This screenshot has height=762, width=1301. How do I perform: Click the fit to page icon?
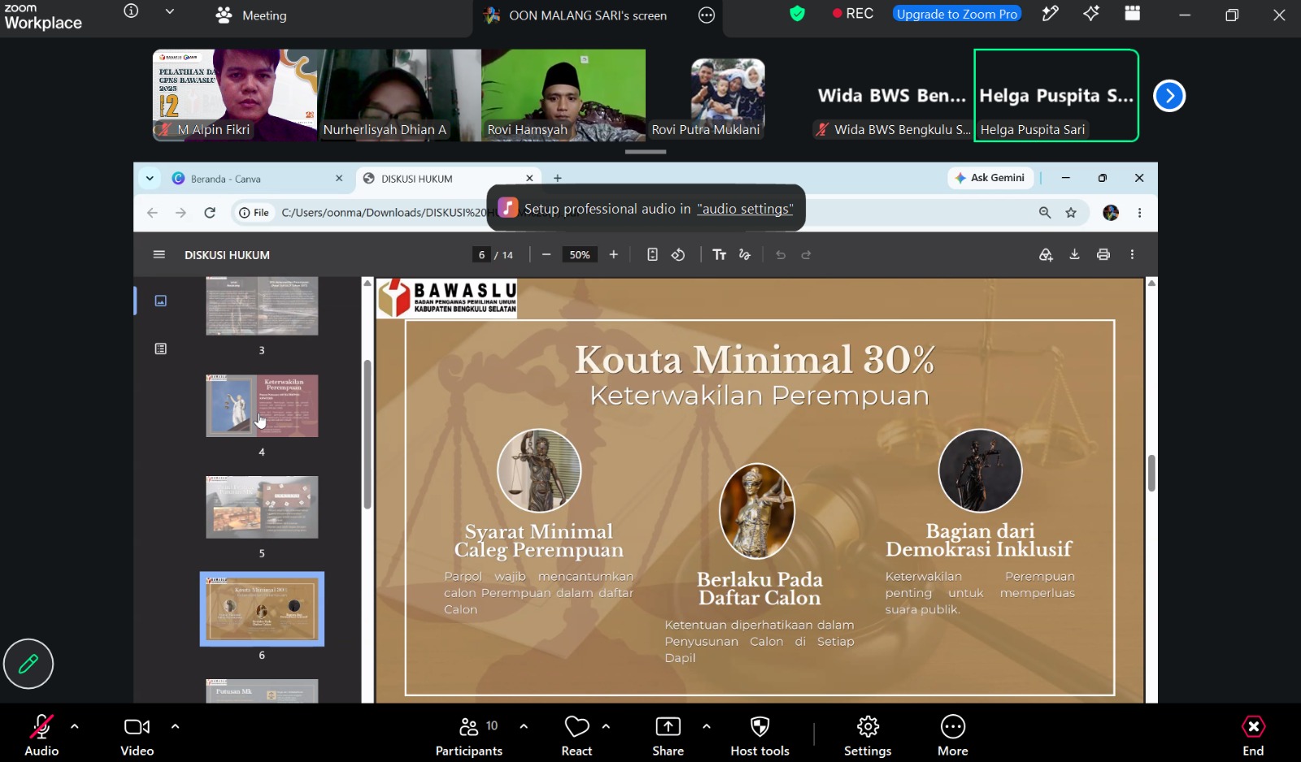point(652,255)
